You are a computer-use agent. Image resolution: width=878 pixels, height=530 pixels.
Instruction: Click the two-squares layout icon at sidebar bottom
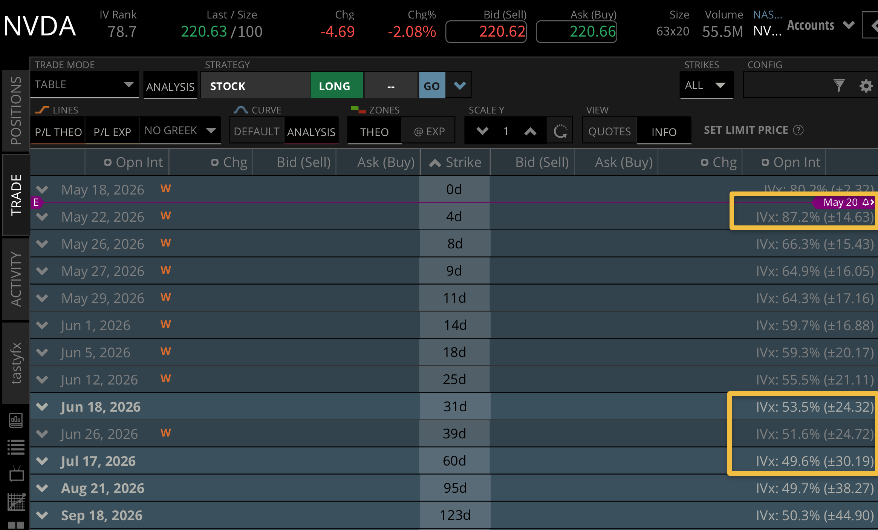pos(16,525)
